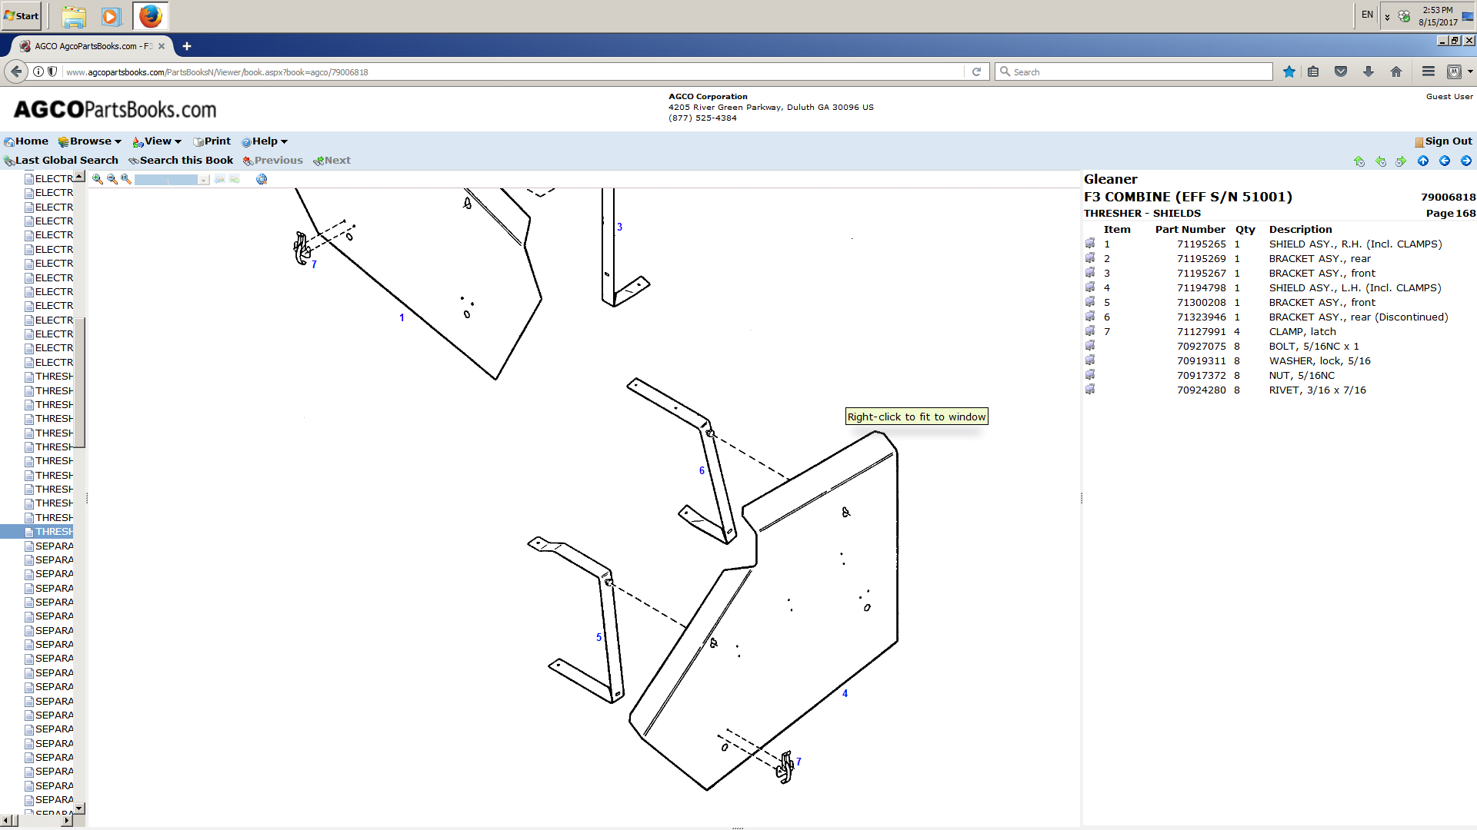The width and height of the screenshot is (1477, 830).
Task: Click the blue gear search icon in viewer toolbar
Action: [x=262, y=179]
